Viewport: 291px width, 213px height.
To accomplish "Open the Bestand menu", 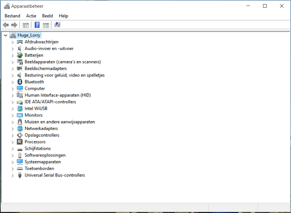I will click(x=12, y=16).
